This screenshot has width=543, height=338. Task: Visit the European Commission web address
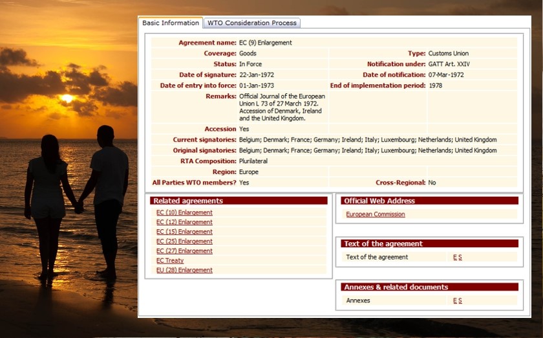[376, 214]
